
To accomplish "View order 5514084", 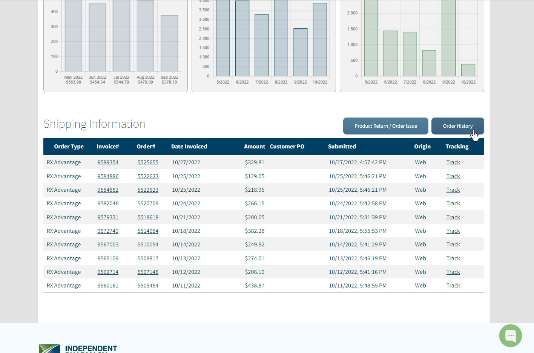I will coord(148,231).
